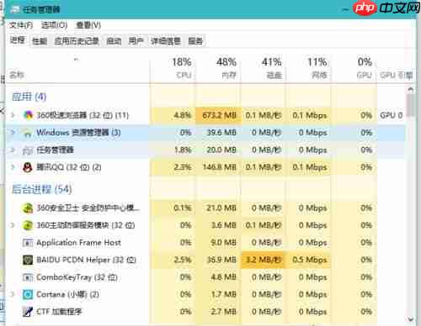Switch to the 启动 tab

pyautogui.click(x=114, y=41)
